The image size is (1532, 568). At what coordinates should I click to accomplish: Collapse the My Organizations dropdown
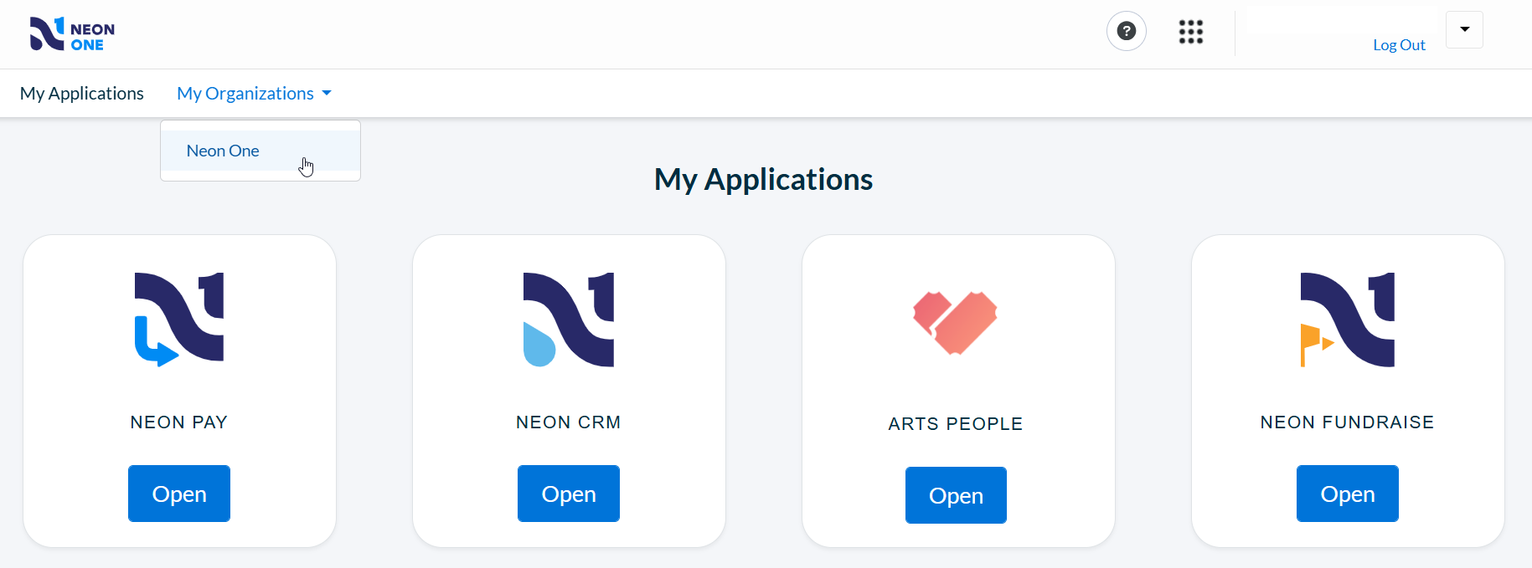tap(255, 94)
